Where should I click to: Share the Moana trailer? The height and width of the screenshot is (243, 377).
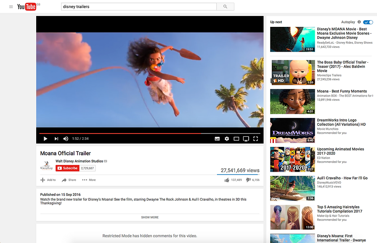click(x=69, y=180)
